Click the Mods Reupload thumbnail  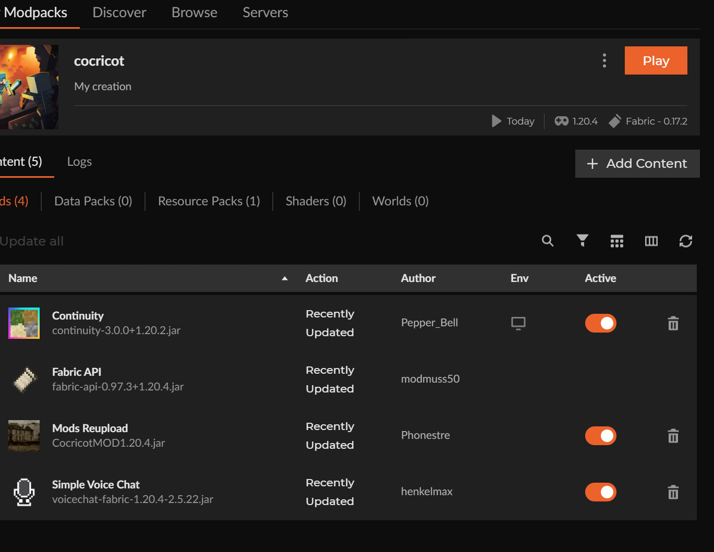pyautogui.click(x=24, y=436)
